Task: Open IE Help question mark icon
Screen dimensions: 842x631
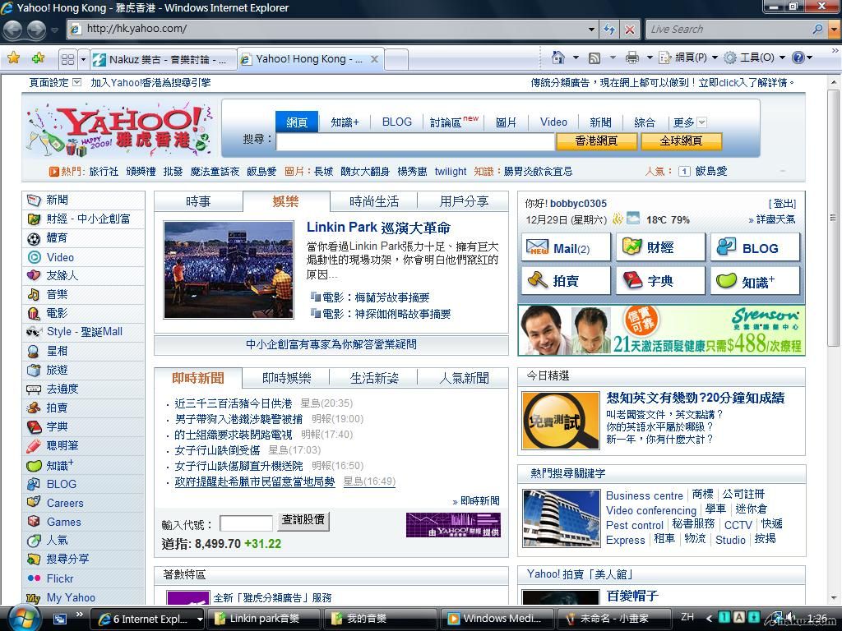Action: 798,58
